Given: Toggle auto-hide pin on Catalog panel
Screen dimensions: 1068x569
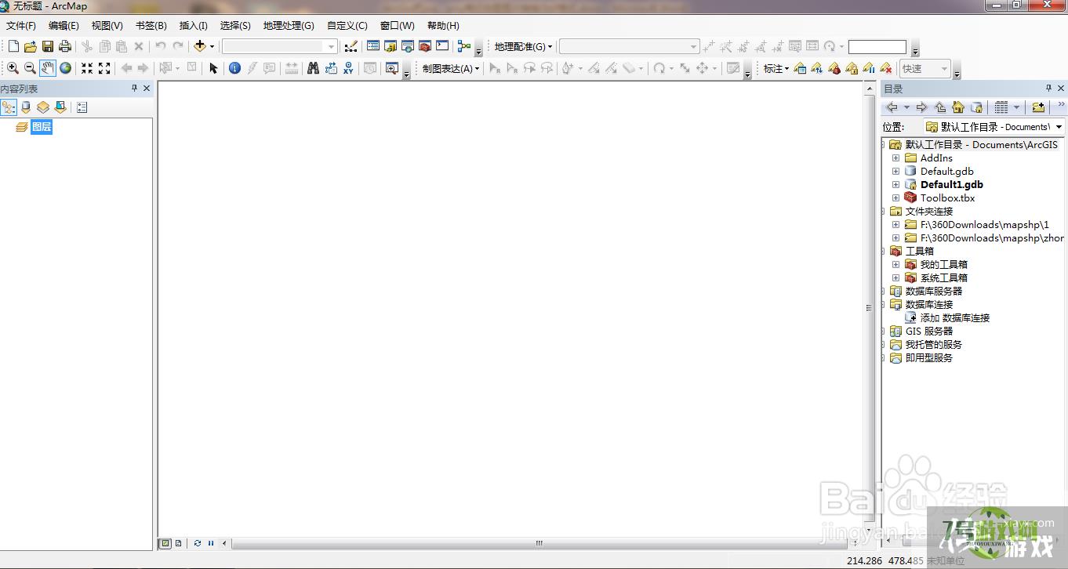Looking at the screenshot, I should (1048, 89).
